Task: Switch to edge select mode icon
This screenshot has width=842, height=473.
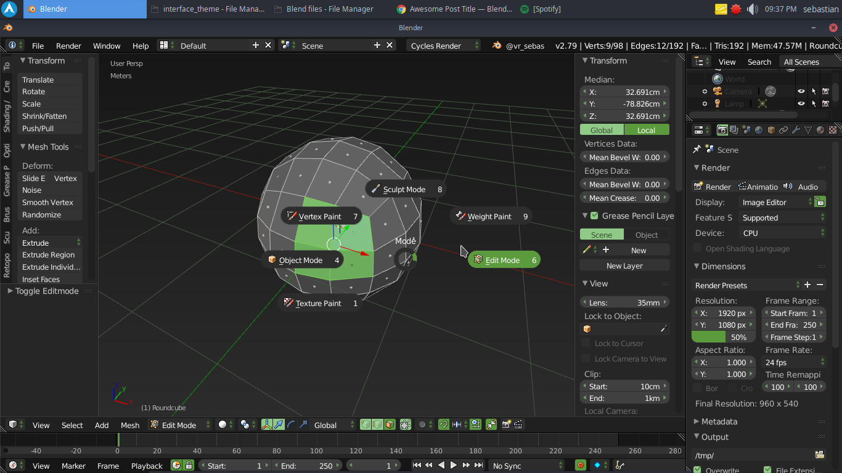Action: [377, 424]
